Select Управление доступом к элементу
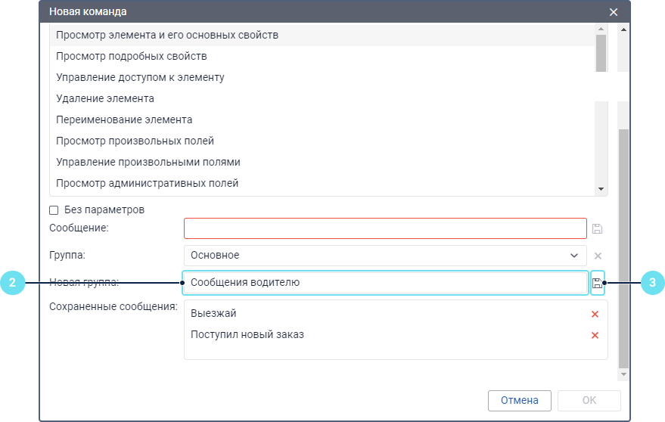This screenshot has width=665, height=422. [x=140, y=77]
